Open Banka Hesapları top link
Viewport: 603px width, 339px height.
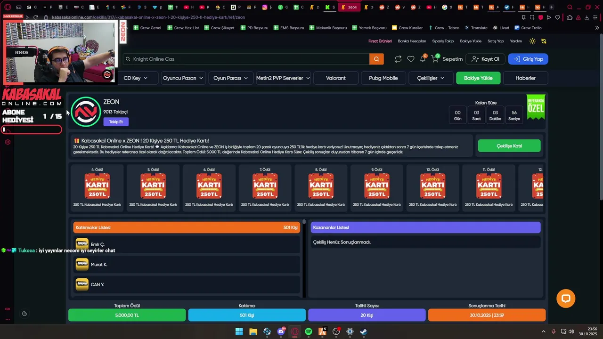click(412, 41)
